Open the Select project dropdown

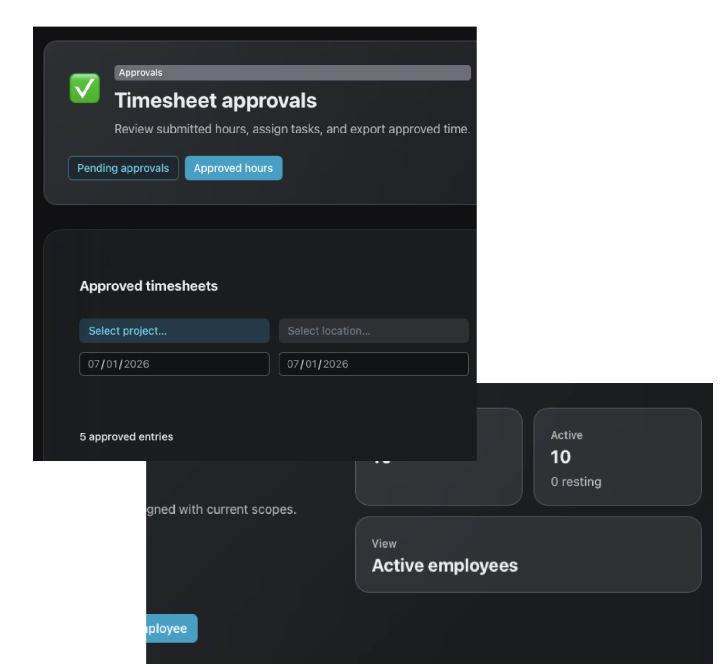[174, 331]
